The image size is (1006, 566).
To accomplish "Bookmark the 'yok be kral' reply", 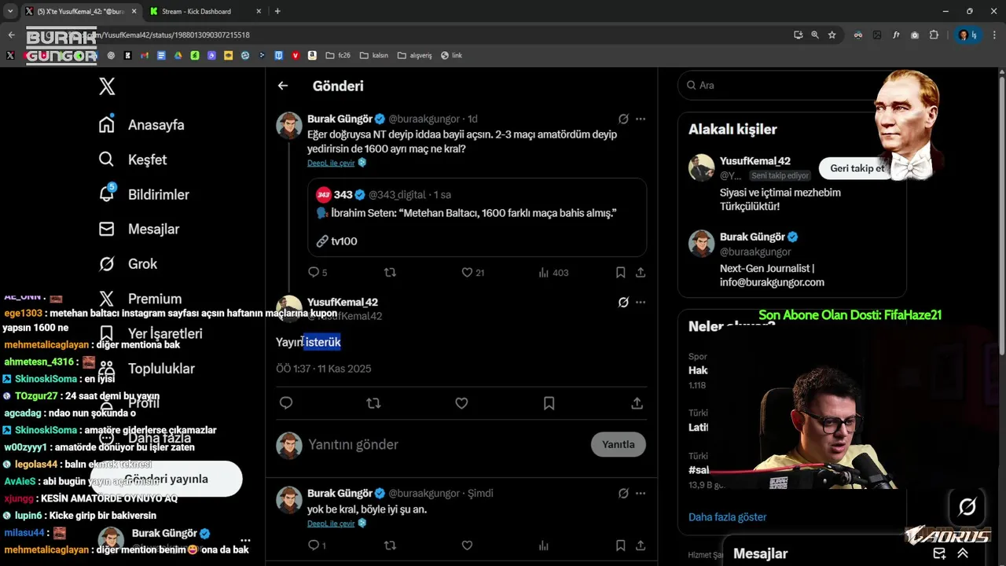I will pos(620,545).
